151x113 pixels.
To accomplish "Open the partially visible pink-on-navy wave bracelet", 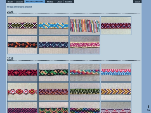I will pos(22,107).
